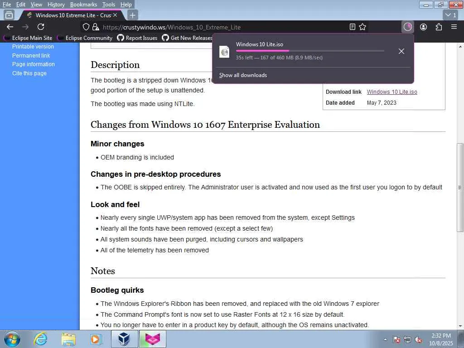Click the network tray icon
This screenshot has width=464, height=348.
(x=407, y=339)
